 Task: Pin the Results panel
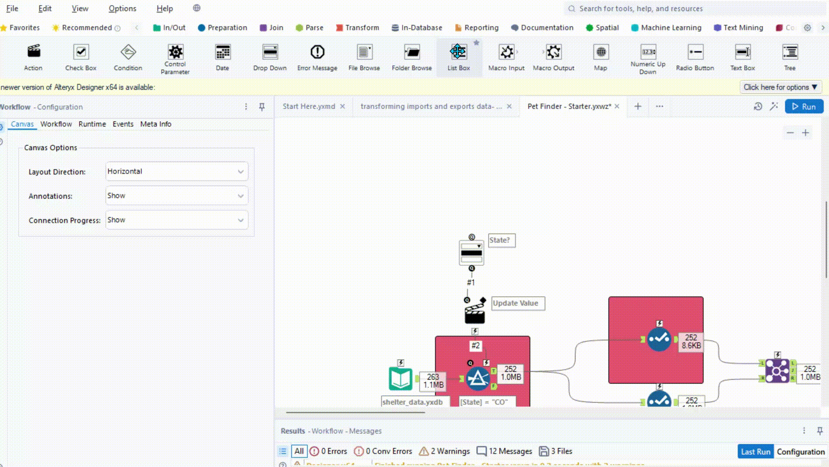[820, 431]
